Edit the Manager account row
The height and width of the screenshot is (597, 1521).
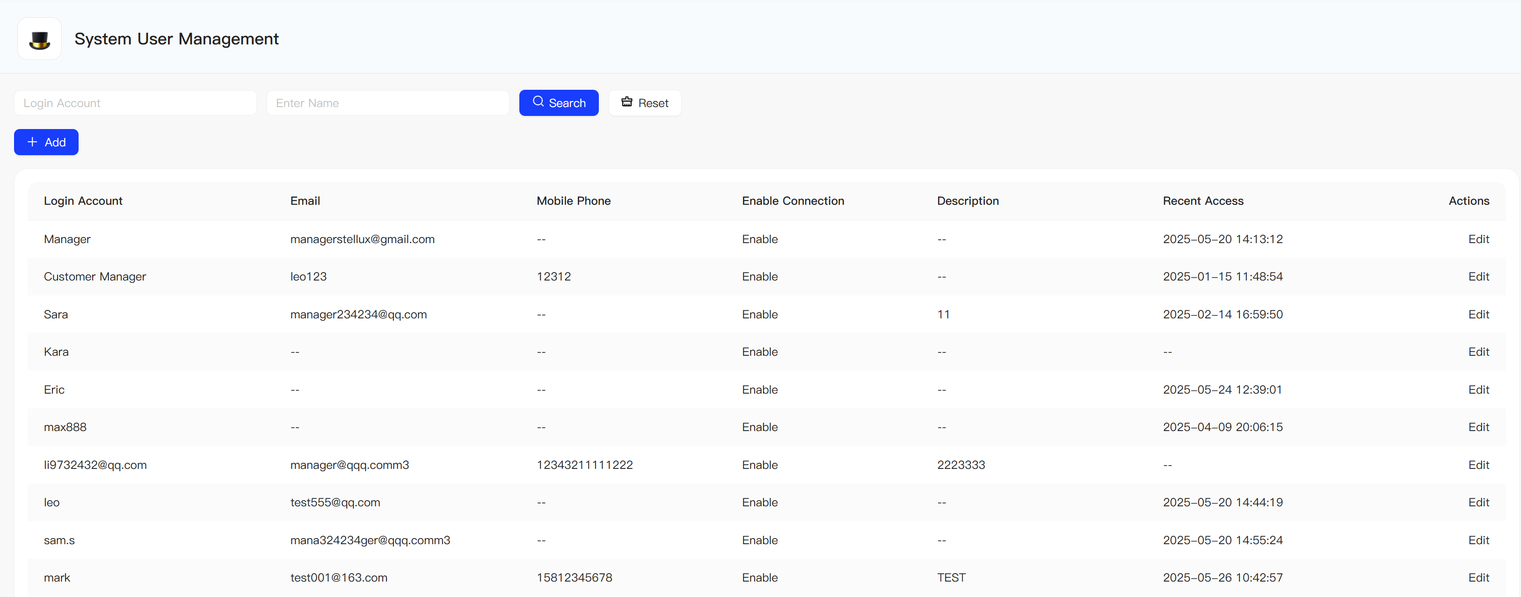[1478, 239]
